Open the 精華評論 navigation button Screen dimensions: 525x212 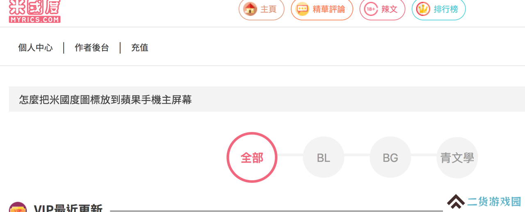(x=322, y=9)
